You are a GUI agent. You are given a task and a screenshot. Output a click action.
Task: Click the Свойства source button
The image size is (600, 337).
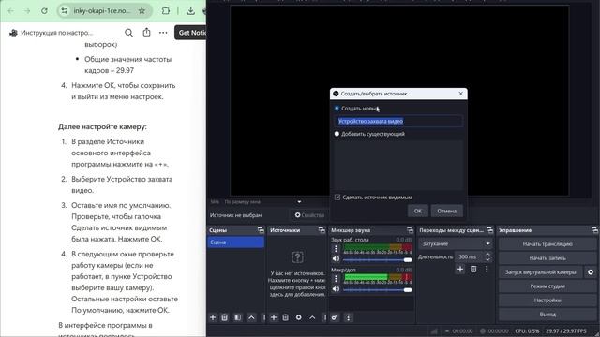[x=309, y=215]
